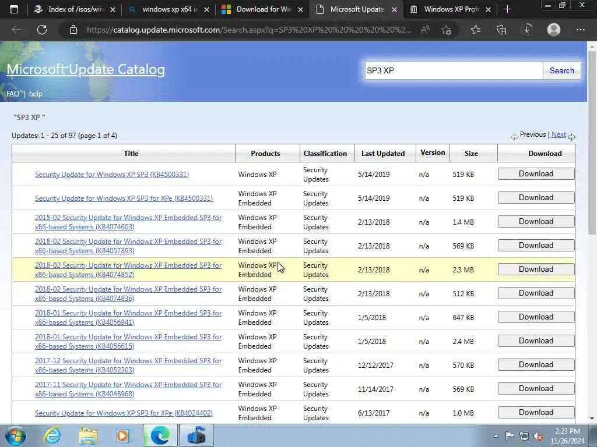Image resolution: width=597 pixels, height=447 pixels.
Task: Open a new tab with plus icon
Action: point(507,9)
